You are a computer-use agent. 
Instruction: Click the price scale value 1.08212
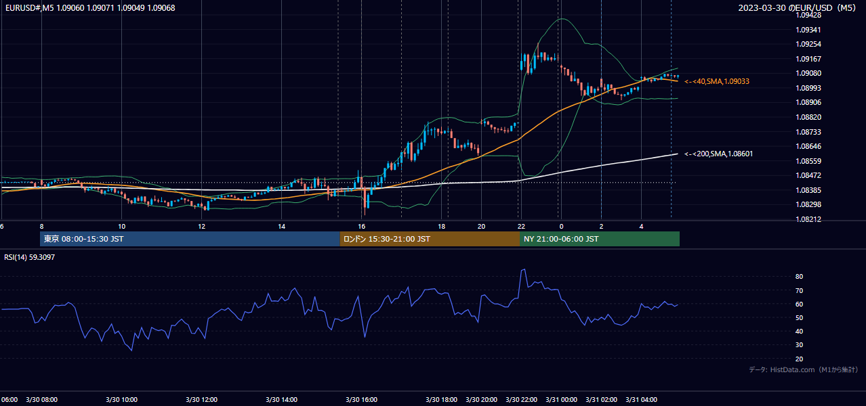(x=808, y=219)
